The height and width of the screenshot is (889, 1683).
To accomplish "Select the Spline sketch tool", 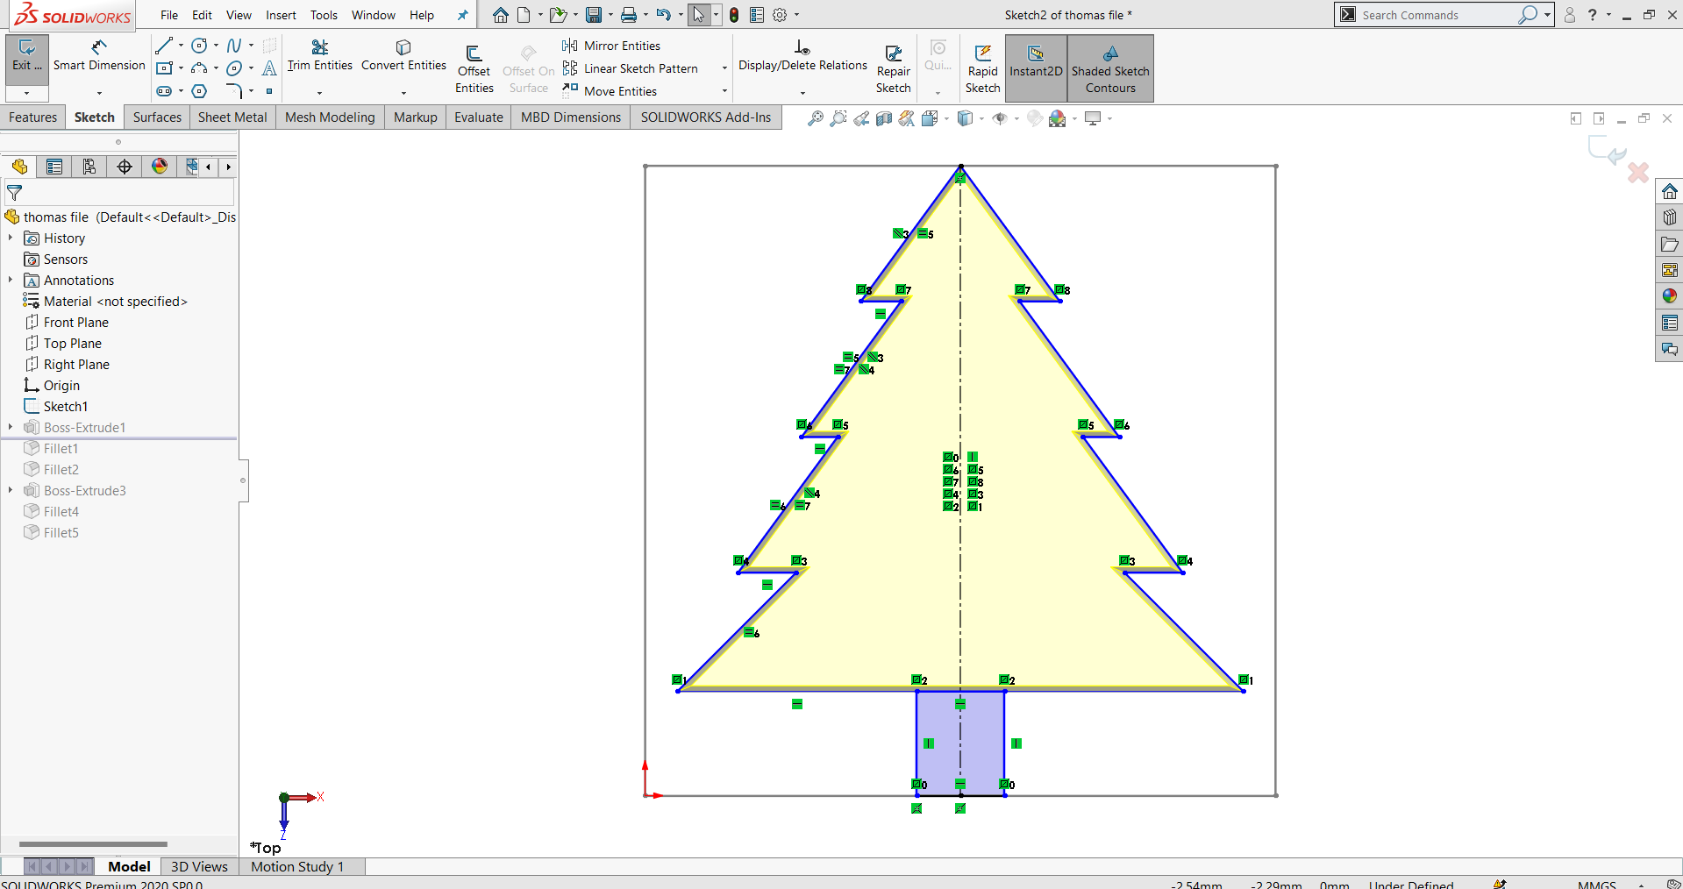I will point(234,46).
